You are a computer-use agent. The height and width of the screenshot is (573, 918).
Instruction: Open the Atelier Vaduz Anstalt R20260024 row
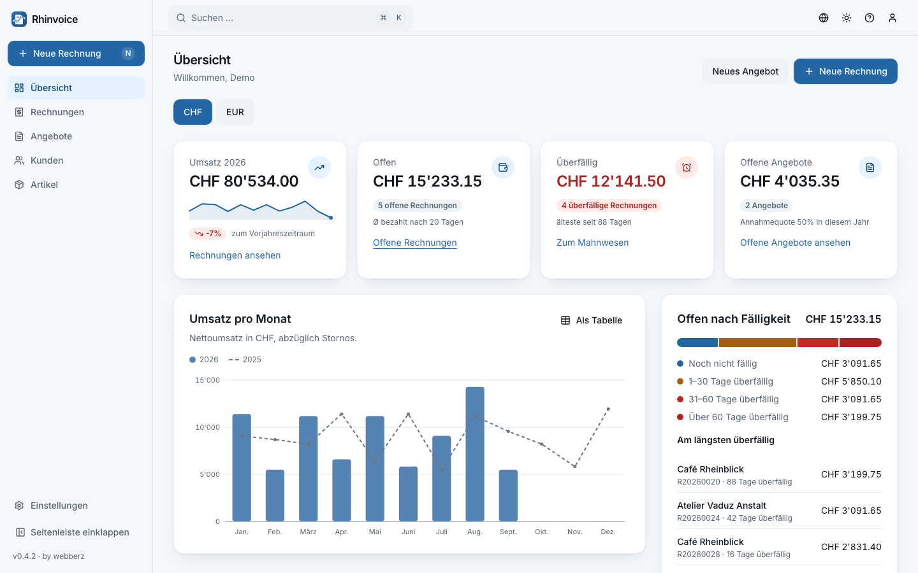click(x=779, y=511)
